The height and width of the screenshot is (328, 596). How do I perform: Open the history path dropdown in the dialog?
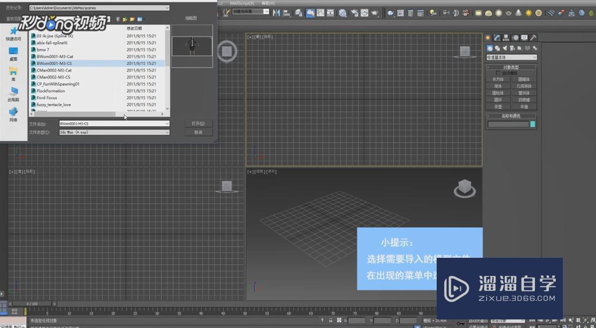(168, 8)
